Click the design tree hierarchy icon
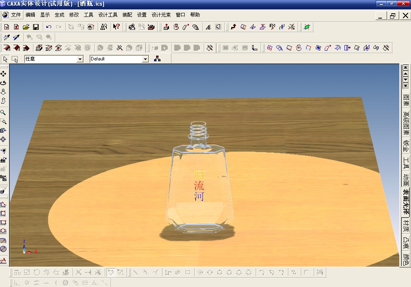 click(157, 59)
